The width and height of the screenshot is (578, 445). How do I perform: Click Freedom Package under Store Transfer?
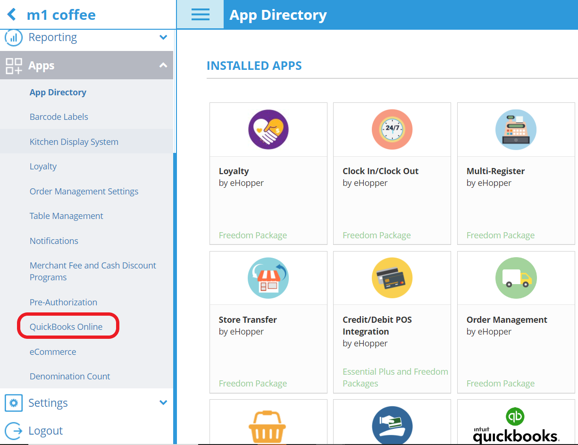(x=253, y=384)
